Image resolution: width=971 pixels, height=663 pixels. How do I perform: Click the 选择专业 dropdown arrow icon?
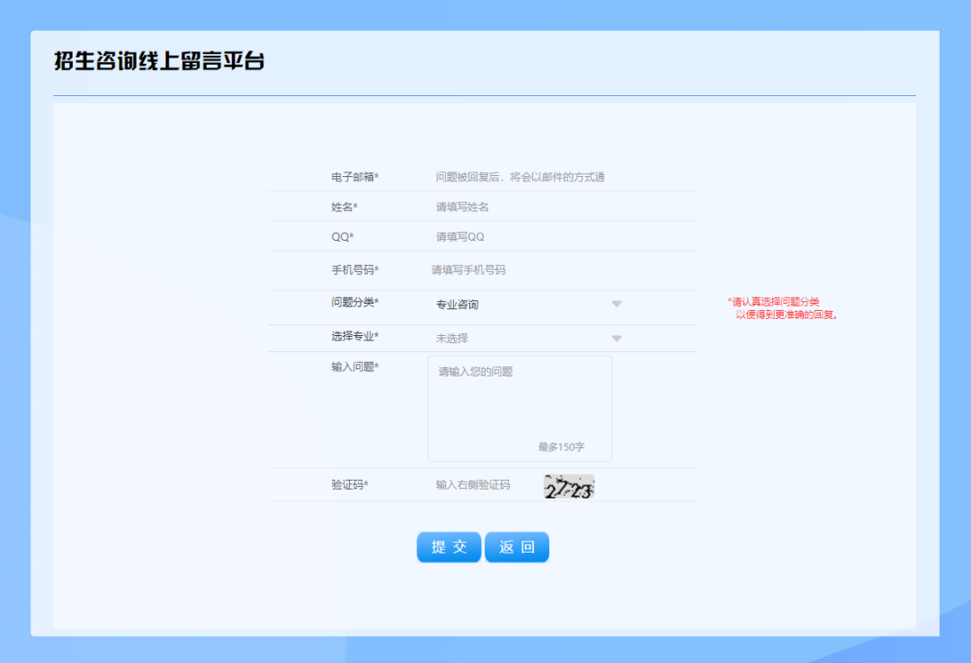click(x=617, y=339)
